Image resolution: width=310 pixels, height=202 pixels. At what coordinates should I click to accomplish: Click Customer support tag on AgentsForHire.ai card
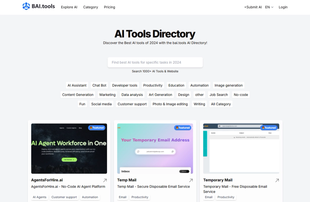[x=64, y=197]
